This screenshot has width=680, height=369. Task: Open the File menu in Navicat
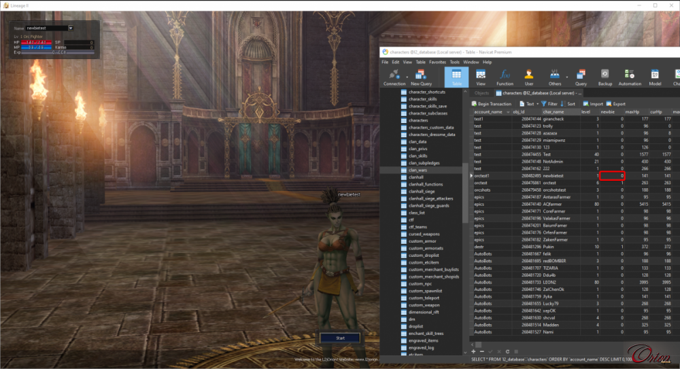(x=385, y=62)
